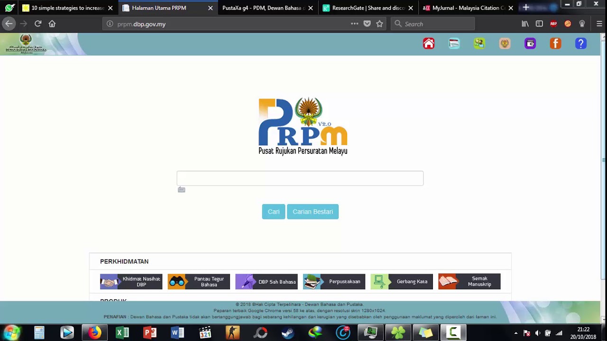Open the virtual keyboard icon below search box
Image resolution: width=607 pixels, height=341 pixels.
[x=182, y=189]
